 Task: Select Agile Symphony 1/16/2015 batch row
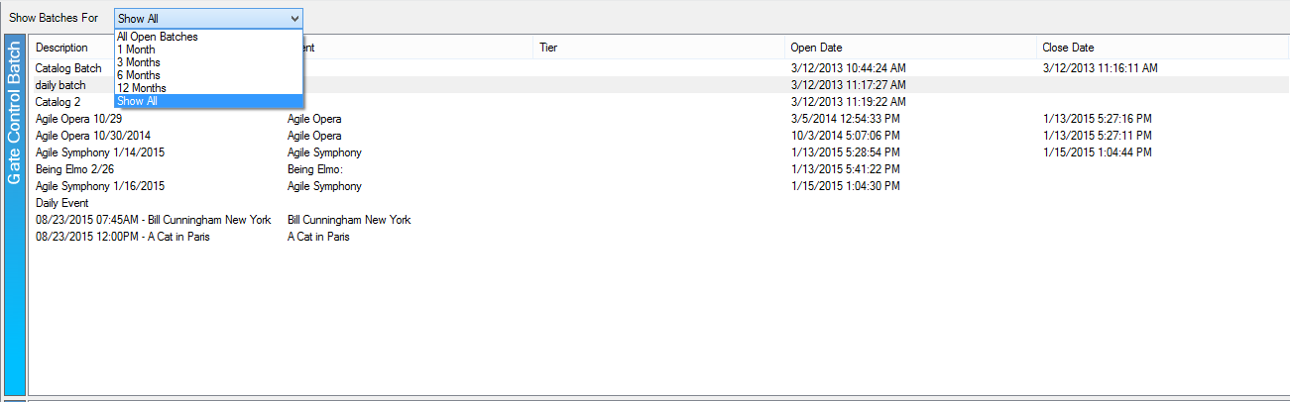pos(100,186)
